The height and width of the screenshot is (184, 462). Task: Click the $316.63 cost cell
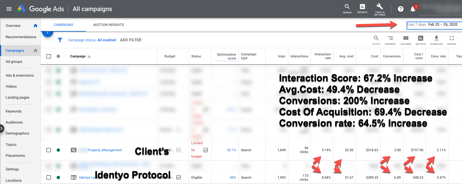click(372, 150)
